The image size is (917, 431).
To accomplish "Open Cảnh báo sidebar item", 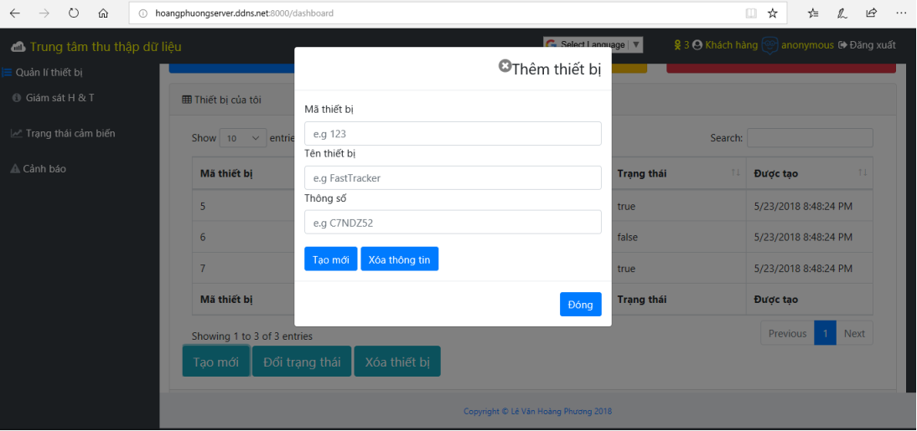I will (x=44, y=169).
